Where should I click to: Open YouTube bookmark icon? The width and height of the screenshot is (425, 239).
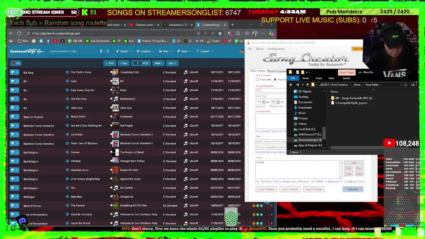tap(55, 41)
